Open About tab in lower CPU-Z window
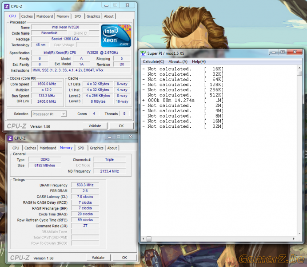The height and width of the screenshot is (267, 307). click(112, 148)
